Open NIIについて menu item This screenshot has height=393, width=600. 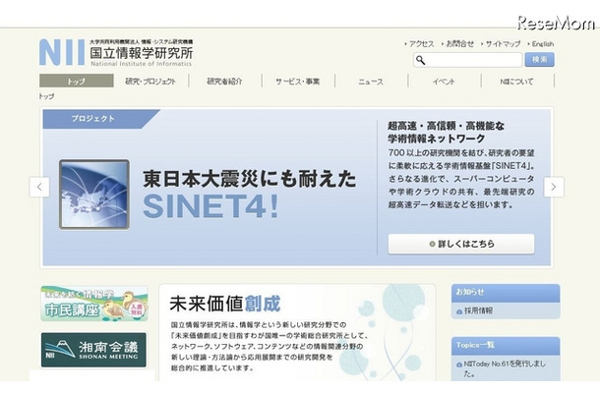coord(516,81)
